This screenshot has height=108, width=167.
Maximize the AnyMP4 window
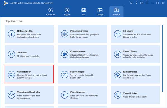(x=158, y=3)
